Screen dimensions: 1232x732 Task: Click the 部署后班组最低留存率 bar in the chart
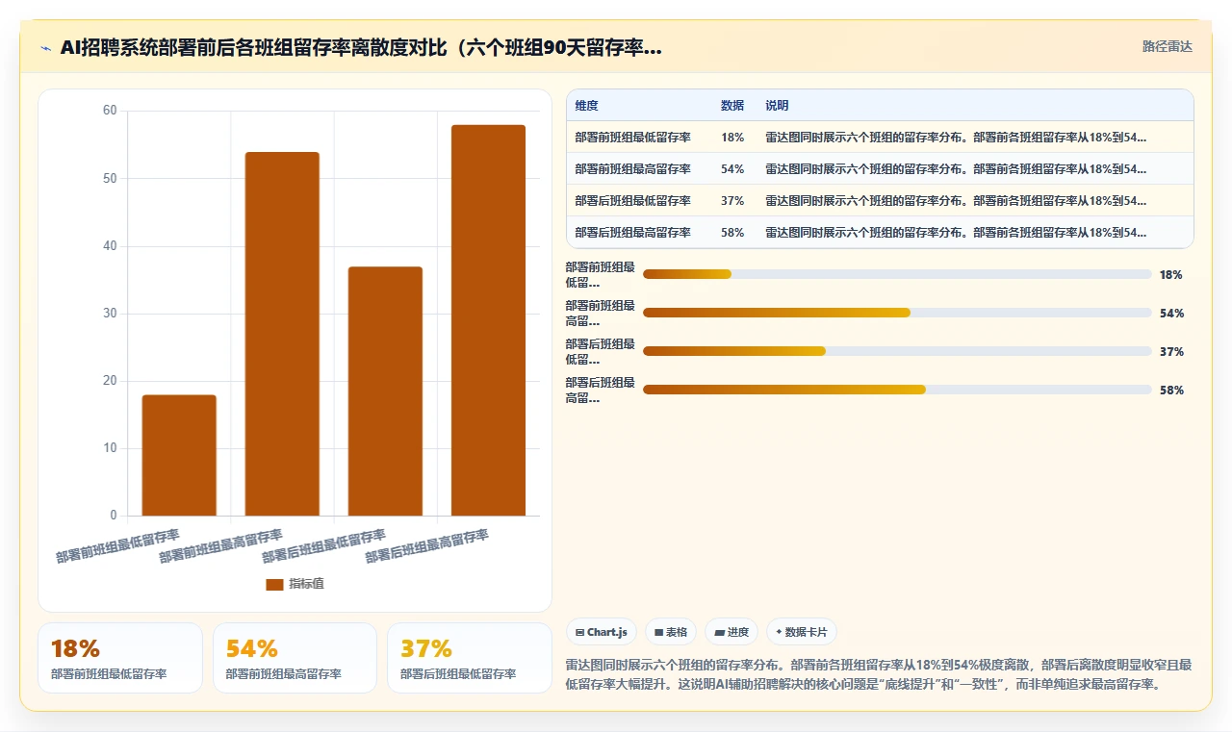pos(385,391)
